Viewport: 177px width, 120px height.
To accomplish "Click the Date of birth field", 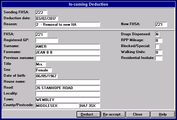I will (46, 76).
